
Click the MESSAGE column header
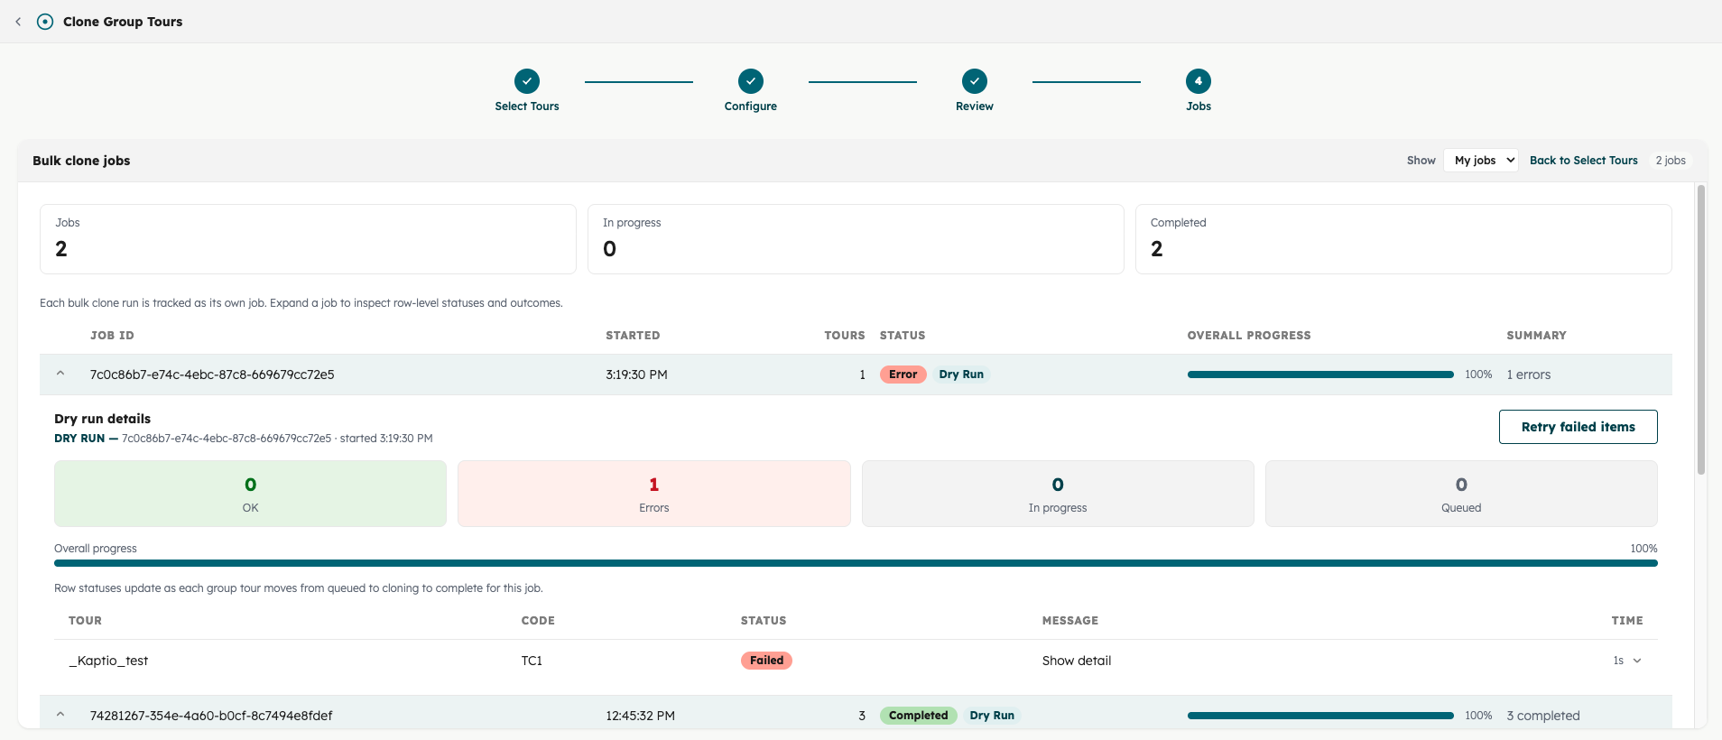click(1070, 621)
